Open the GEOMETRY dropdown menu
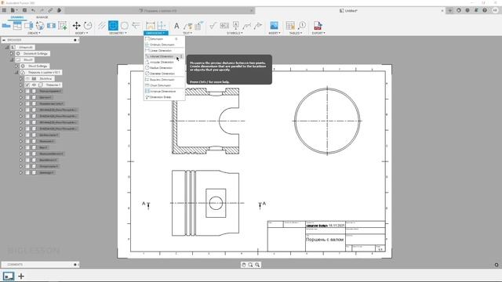 point(118,33)
